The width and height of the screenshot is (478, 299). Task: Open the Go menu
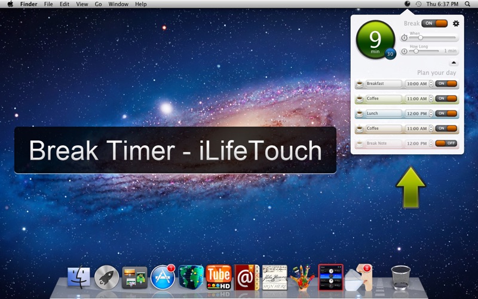[x=98, y=4]
